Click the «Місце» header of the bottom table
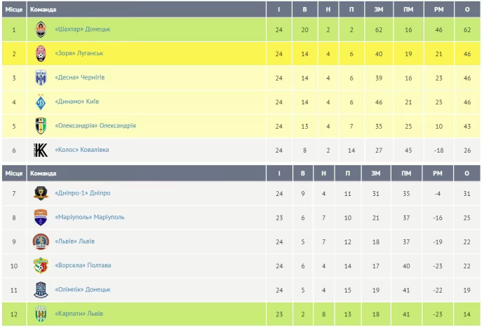This screenshot has height=329, width=484. [14, 173]
